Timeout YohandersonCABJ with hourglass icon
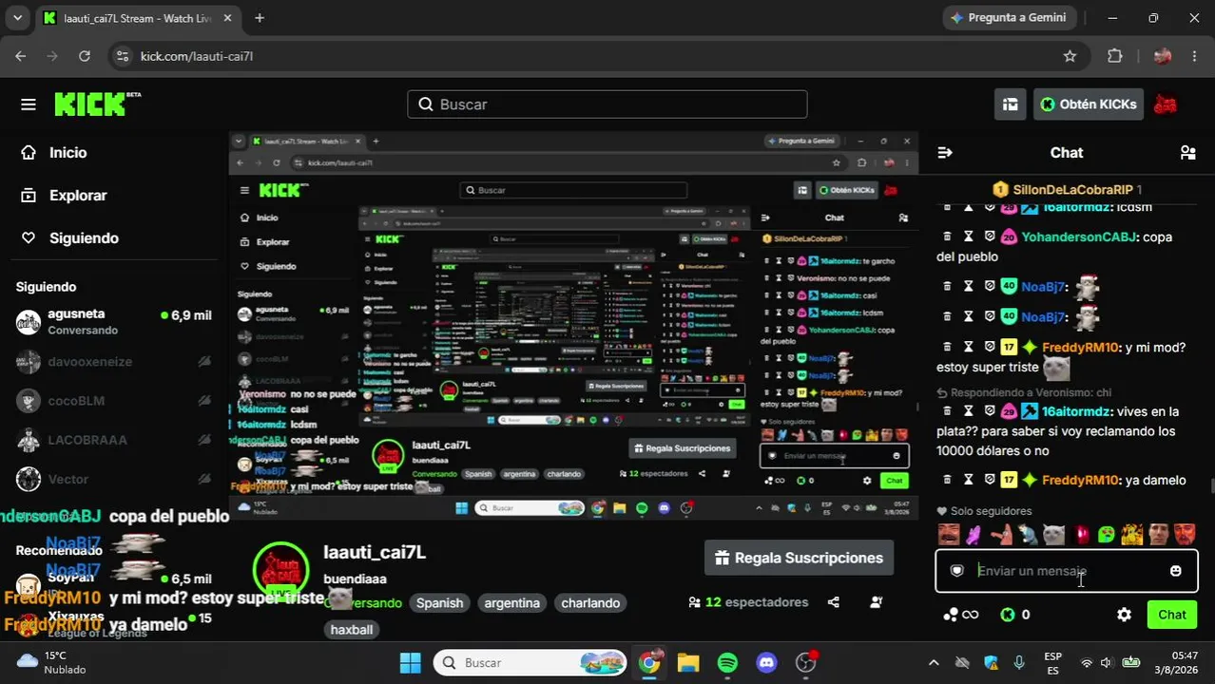 click(969, 237)
